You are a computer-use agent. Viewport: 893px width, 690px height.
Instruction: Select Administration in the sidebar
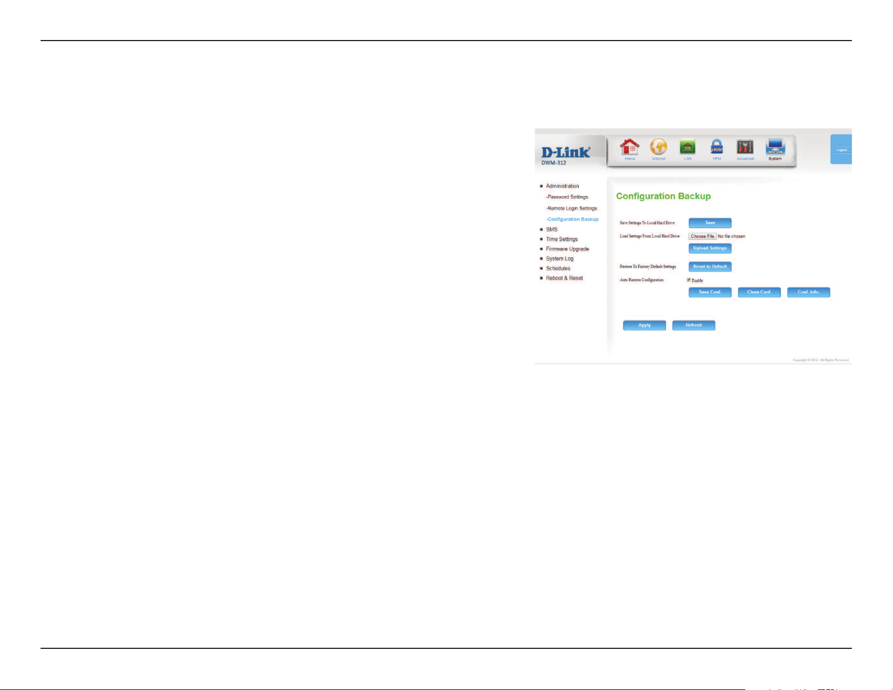pyautogui.click(x=562, y=186)
